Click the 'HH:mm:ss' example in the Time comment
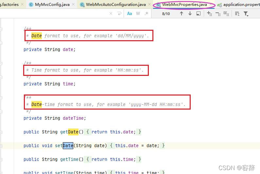Screen dimensions: 260x174 click(128, 70)
